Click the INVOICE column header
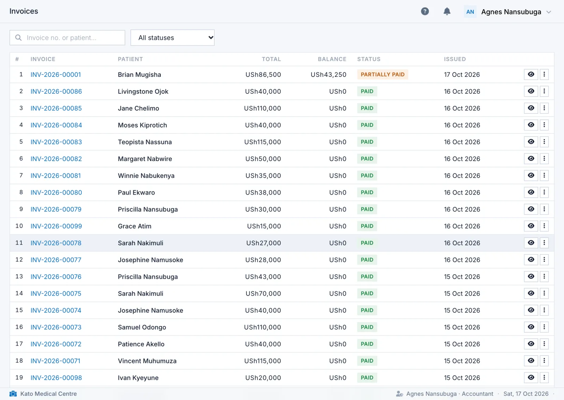 [x=43, y=59]
